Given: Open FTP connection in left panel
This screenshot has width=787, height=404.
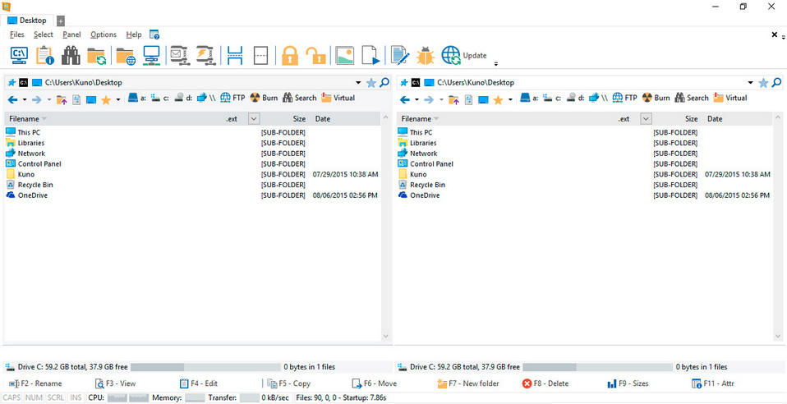Looking at the screenshot, I should pos(232,99).
